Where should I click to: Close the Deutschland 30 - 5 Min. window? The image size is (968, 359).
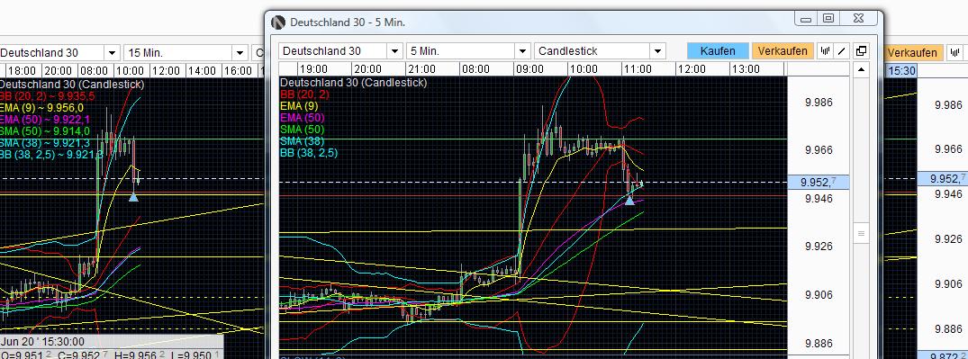858,19
